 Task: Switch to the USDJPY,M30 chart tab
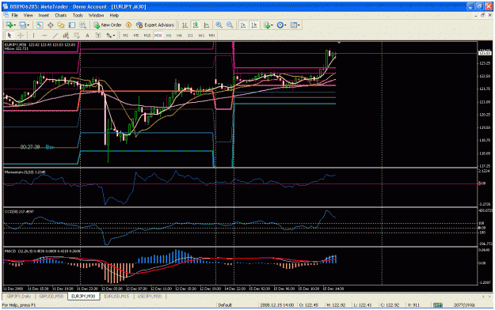coord(150,297)
